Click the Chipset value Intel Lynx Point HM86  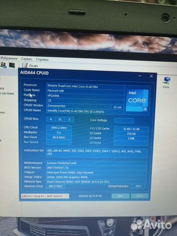click(97, 173)
